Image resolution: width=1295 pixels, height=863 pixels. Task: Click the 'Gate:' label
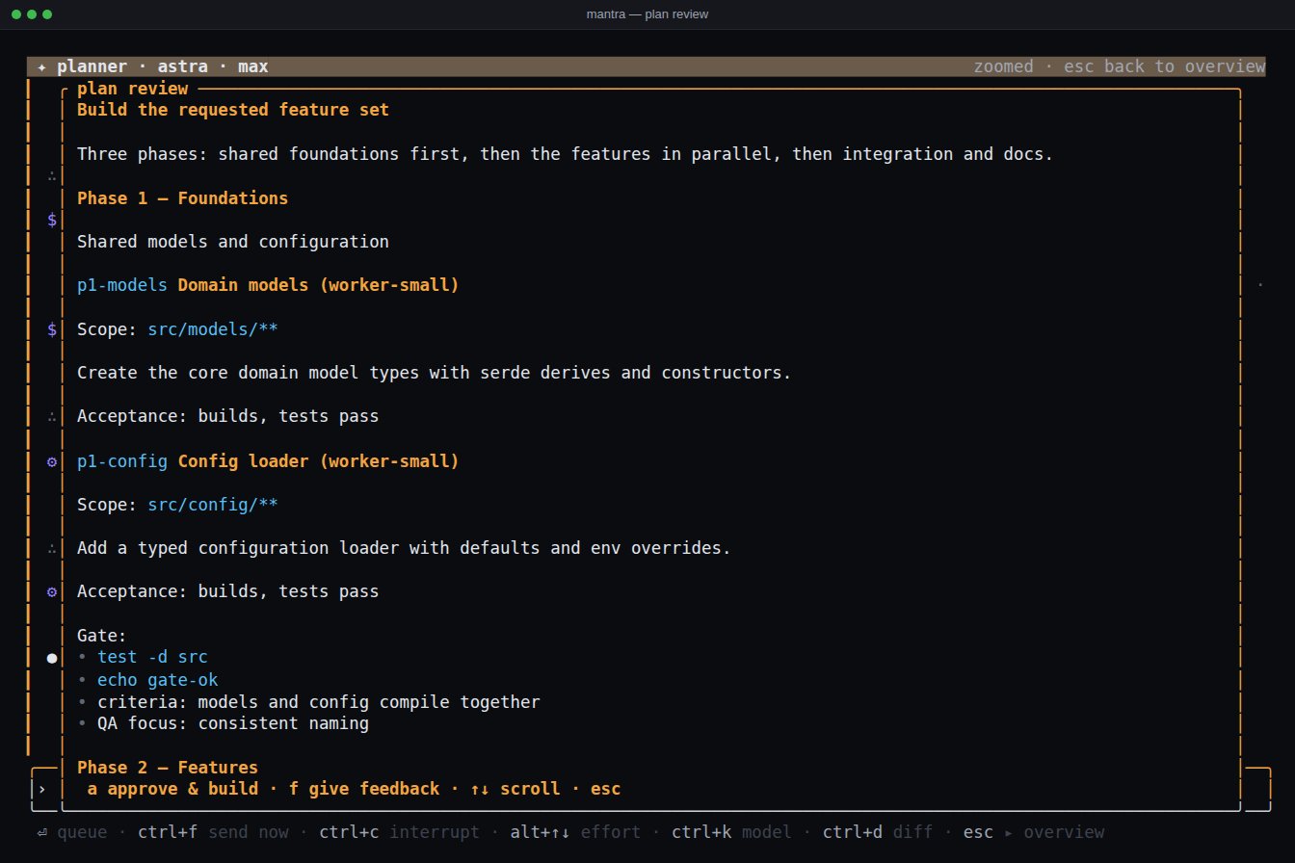(x=102, y=637)
